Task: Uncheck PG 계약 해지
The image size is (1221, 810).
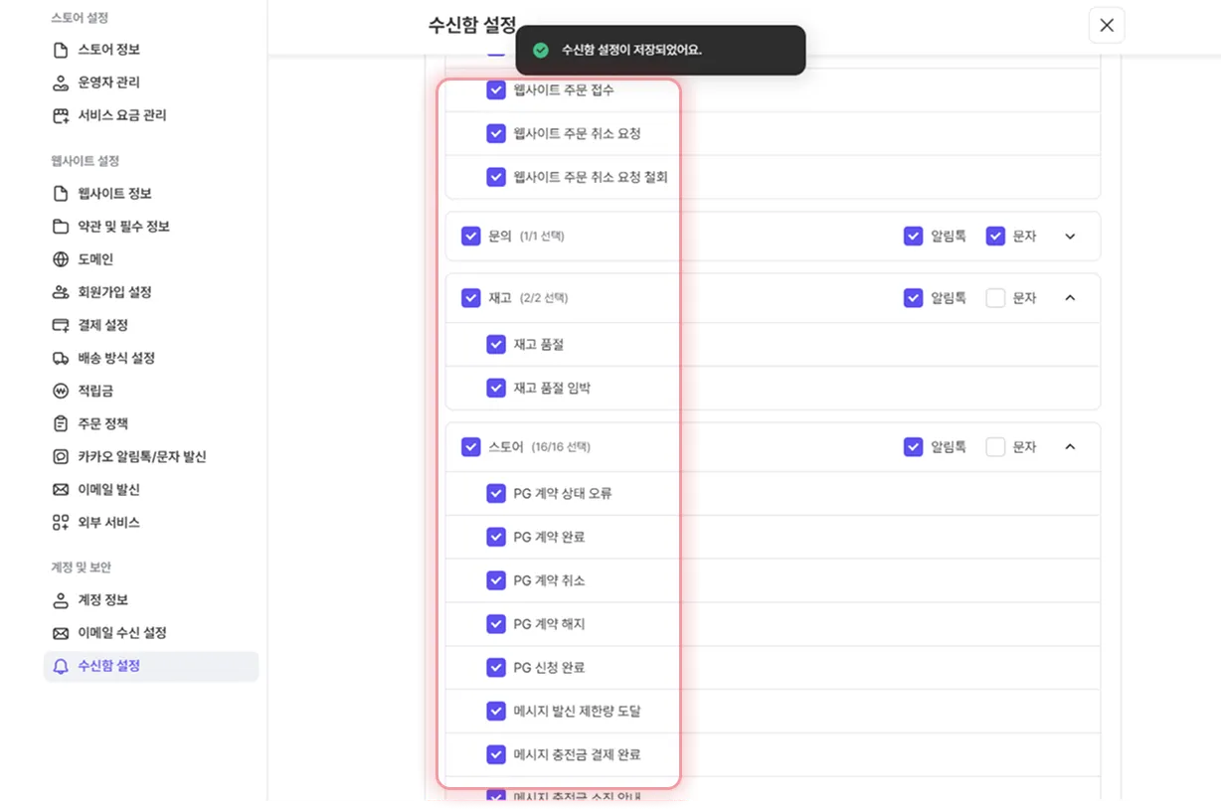Action: [x=496, y=624]
